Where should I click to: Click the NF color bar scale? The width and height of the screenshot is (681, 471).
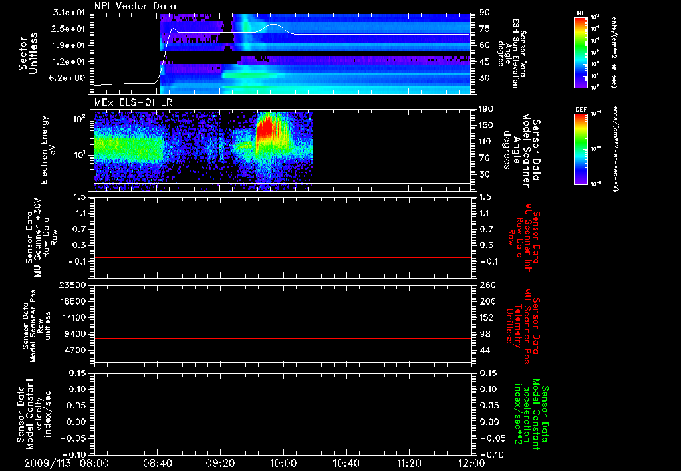point(581,53)
